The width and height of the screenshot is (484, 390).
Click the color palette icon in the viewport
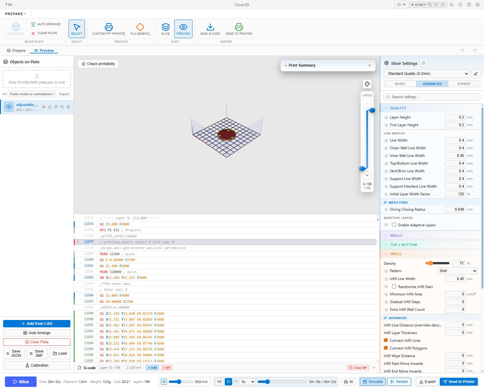[367, 84]
